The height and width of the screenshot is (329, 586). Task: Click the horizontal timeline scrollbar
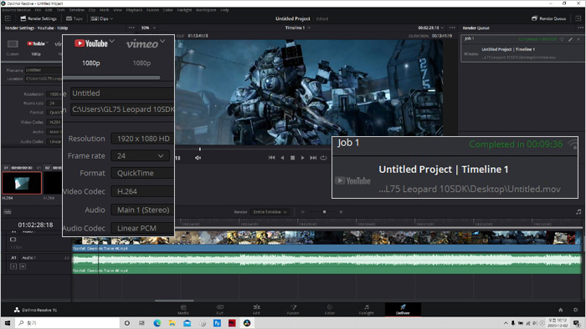coord(174,301)
